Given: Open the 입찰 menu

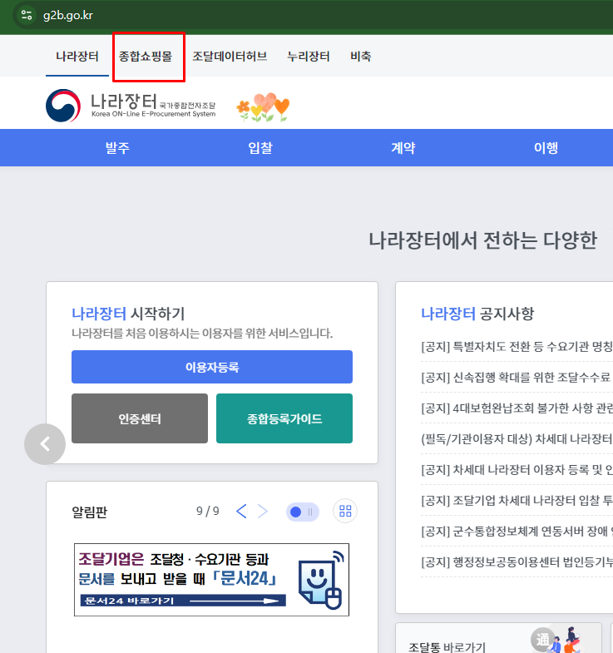Looking at the screenshot, I should (260, 148).
